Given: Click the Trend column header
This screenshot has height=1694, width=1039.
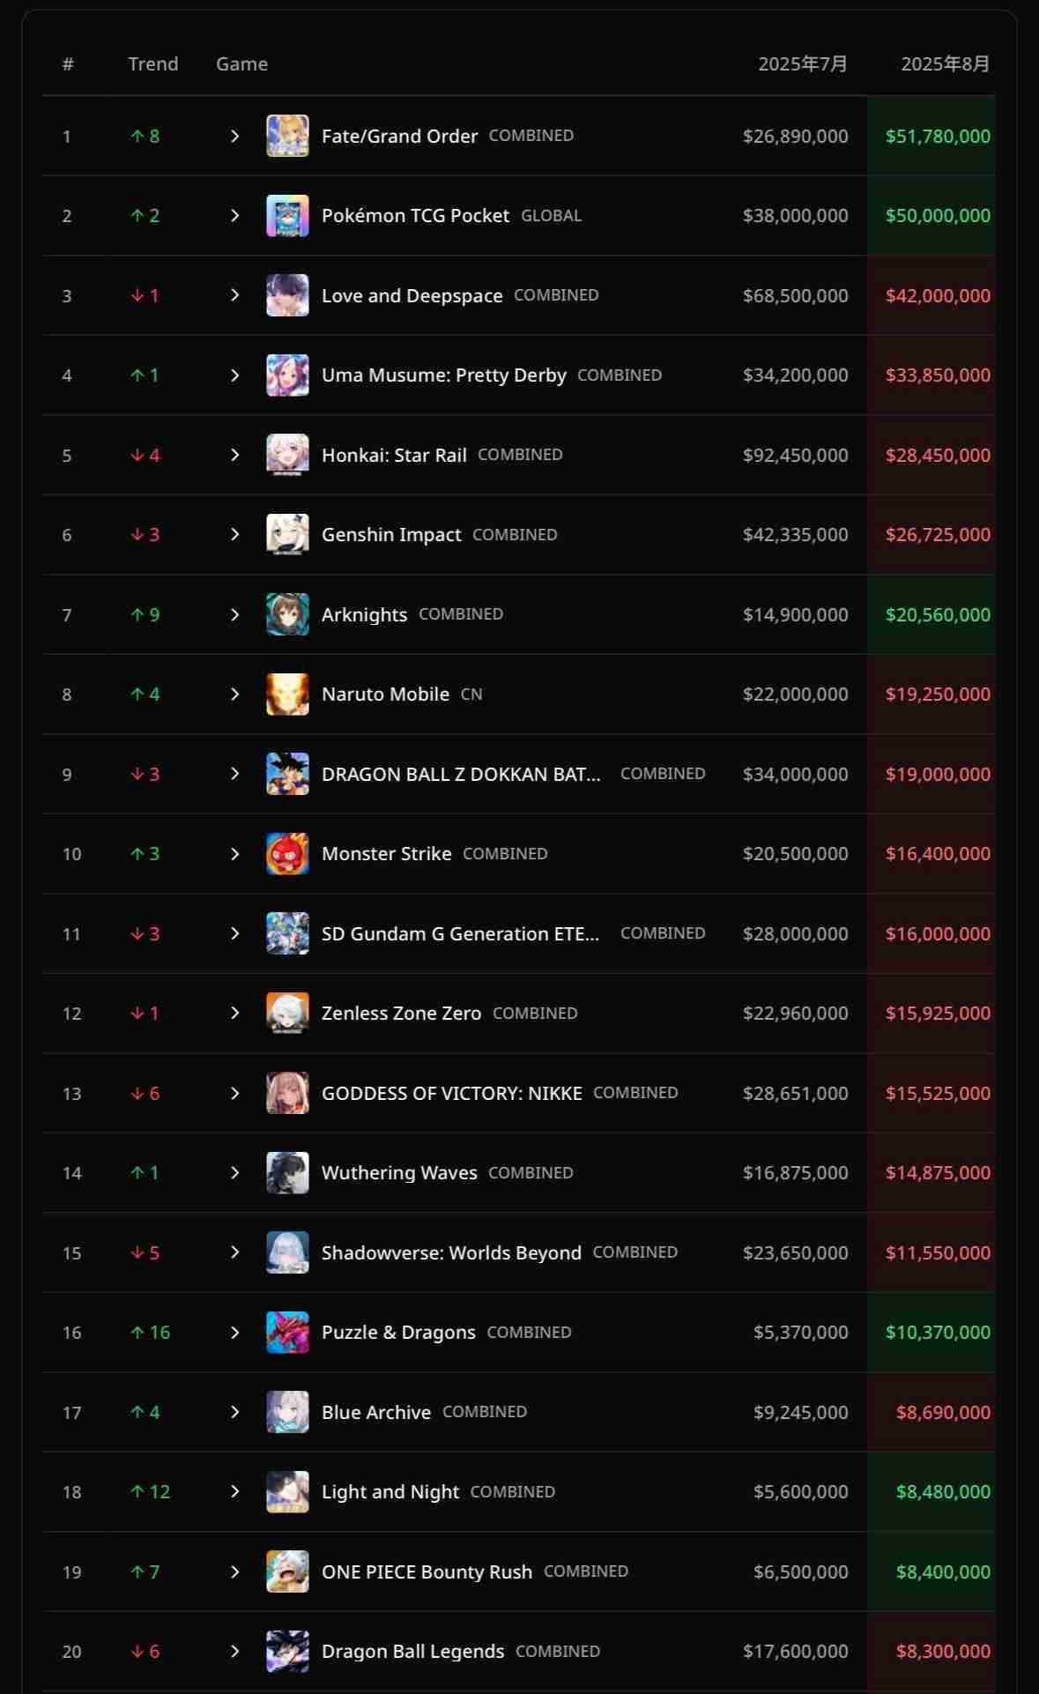Looking at the screenshot, I should [x=153, y=64].
